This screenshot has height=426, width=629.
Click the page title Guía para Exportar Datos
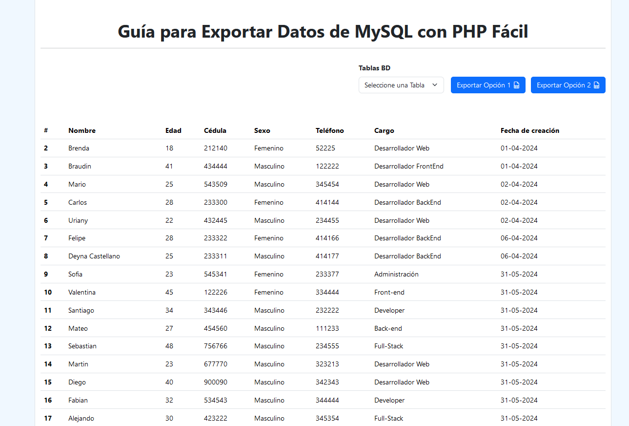323,32
